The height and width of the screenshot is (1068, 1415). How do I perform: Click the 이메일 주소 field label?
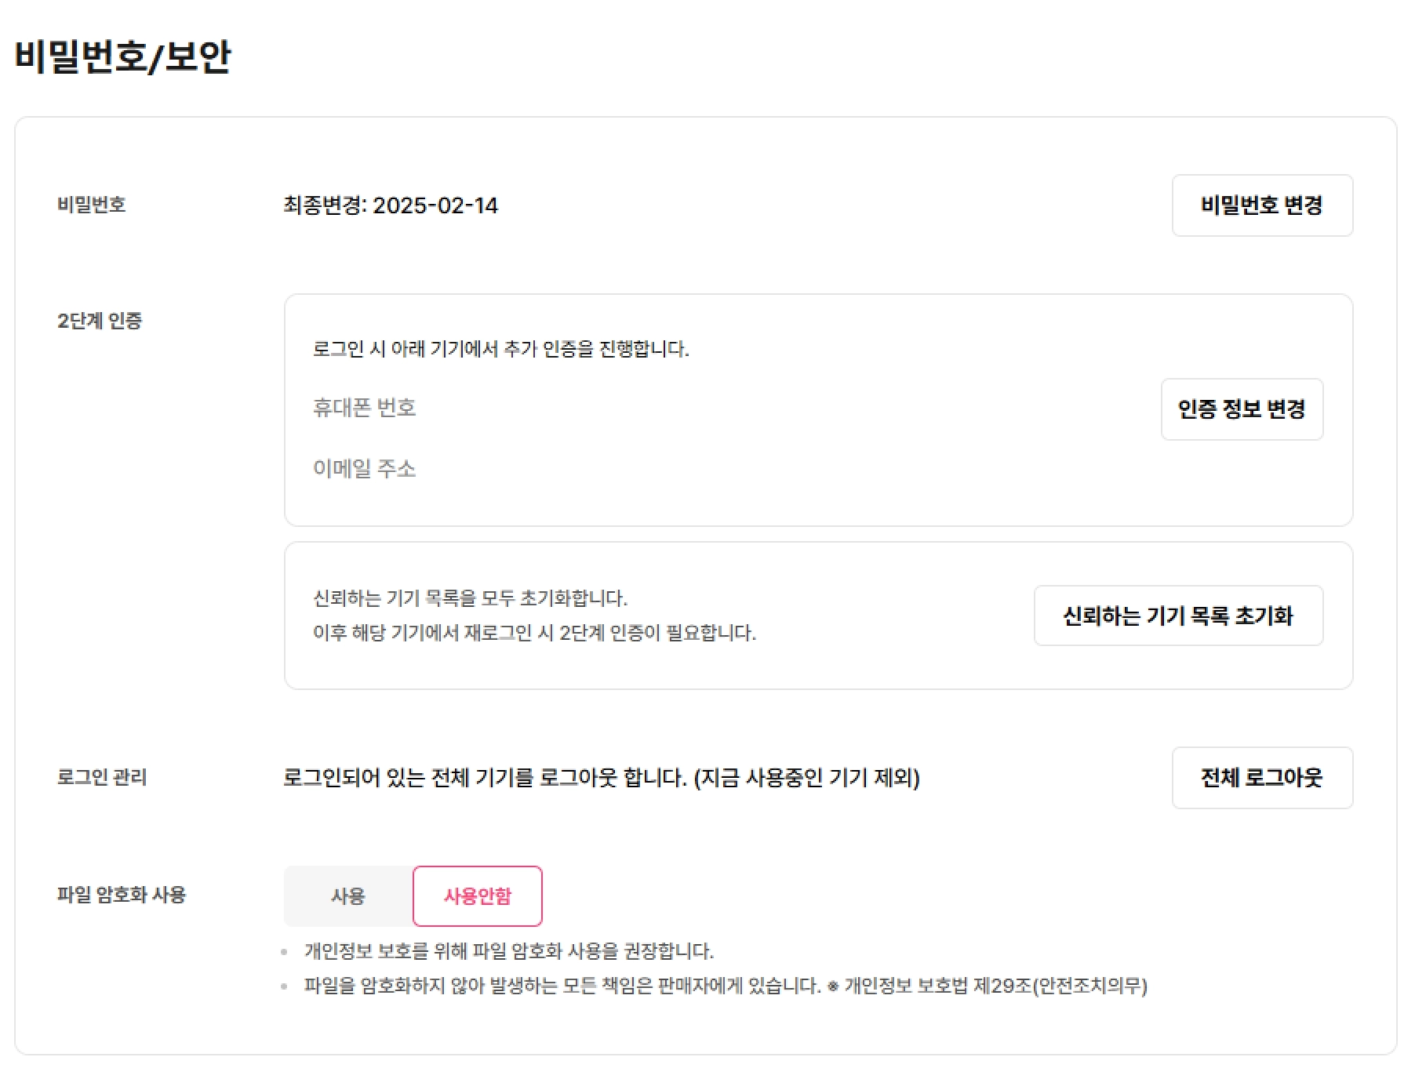(x=365, y=469)
